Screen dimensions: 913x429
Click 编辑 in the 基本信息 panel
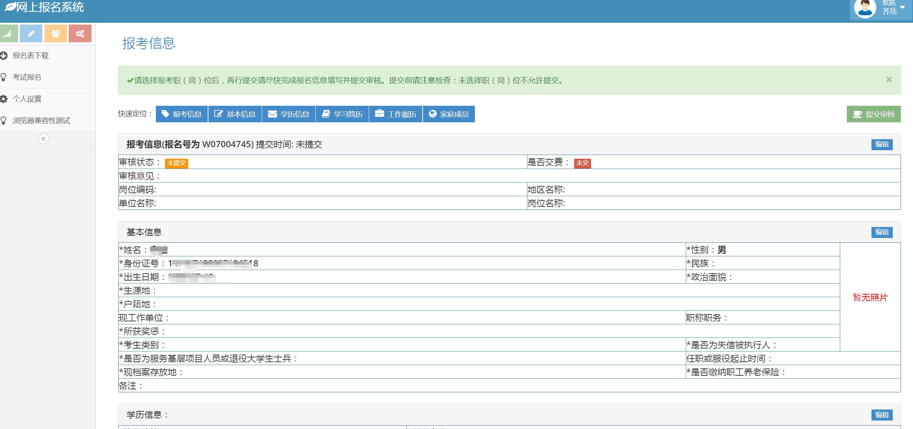(881, 232)
